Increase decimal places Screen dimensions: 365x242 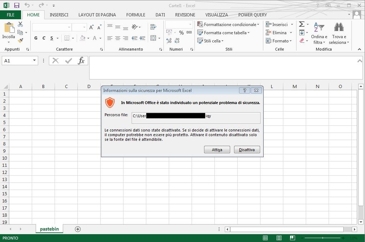[x=169, y=41]
